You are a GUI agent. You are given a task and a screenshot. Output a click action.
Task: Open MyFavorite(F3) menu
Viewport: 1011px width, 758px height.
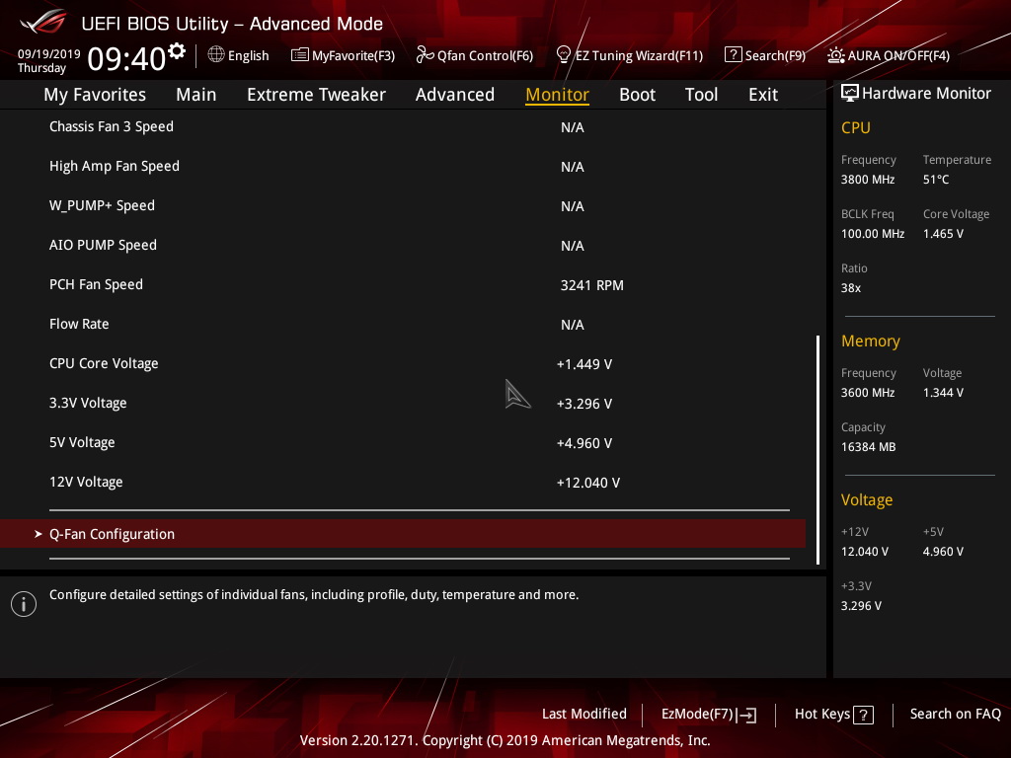(x=343, y=55)
